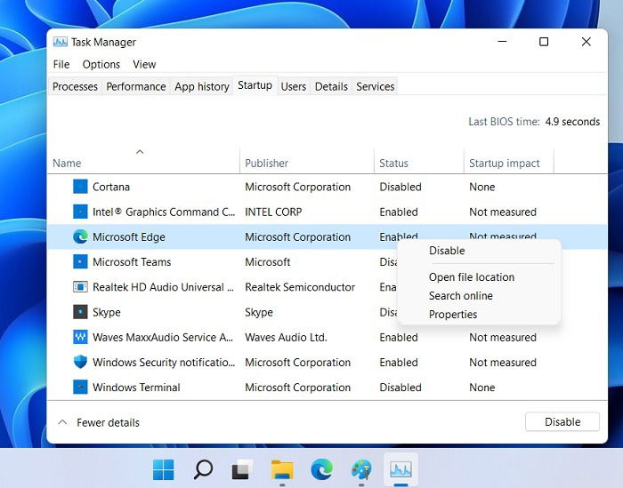Click Skype's publisher cell

(x=259, y=312)
